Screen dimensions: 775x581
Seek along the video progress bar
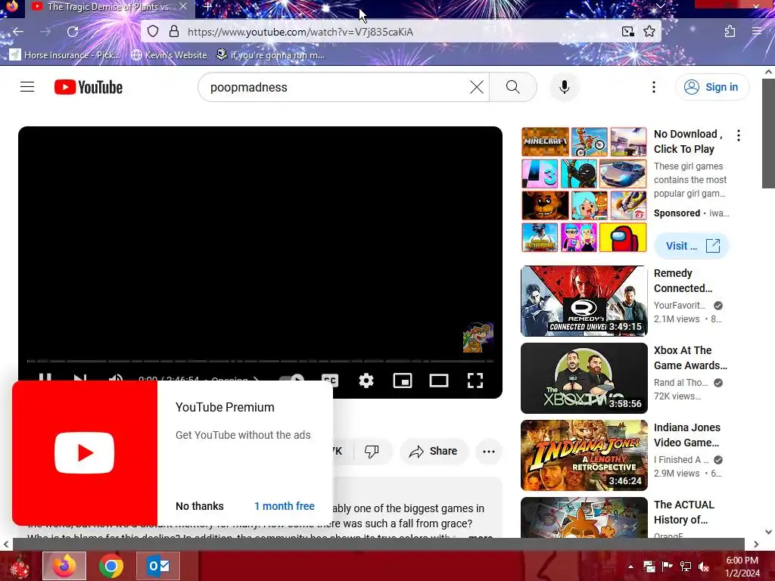coord(260,361)
